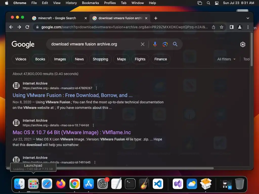Open the History menu in menu bar
This screenshot has width=259, height=194.
[71, 3]
